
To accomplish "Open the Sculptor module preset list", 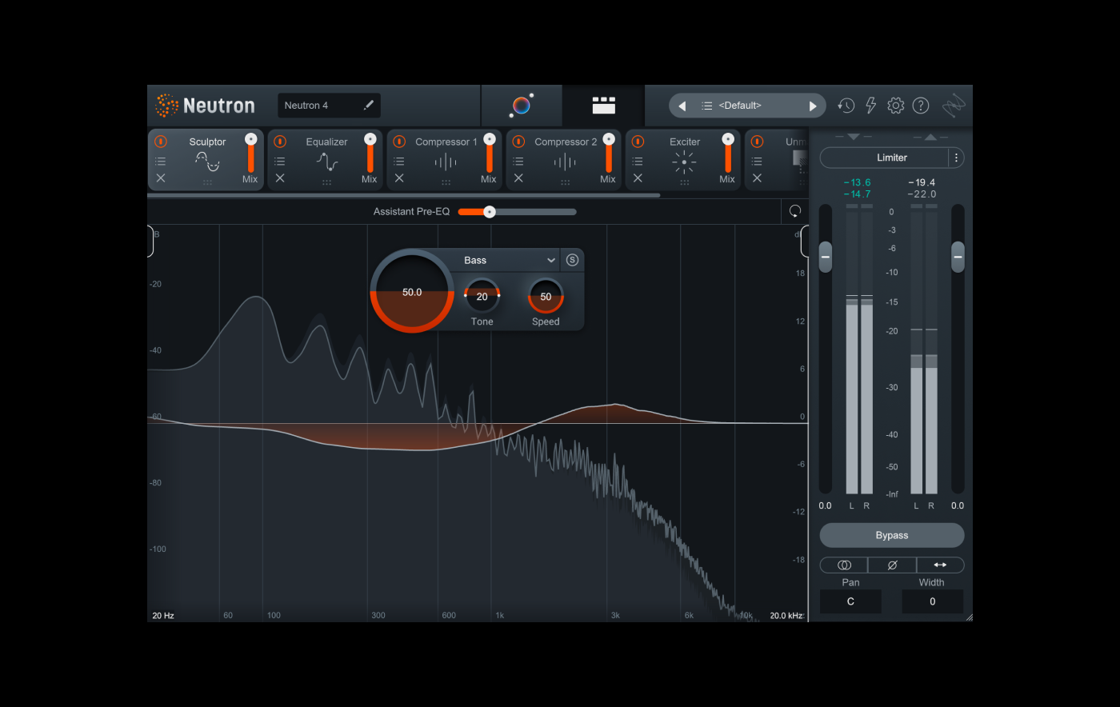I will [161, 161].
